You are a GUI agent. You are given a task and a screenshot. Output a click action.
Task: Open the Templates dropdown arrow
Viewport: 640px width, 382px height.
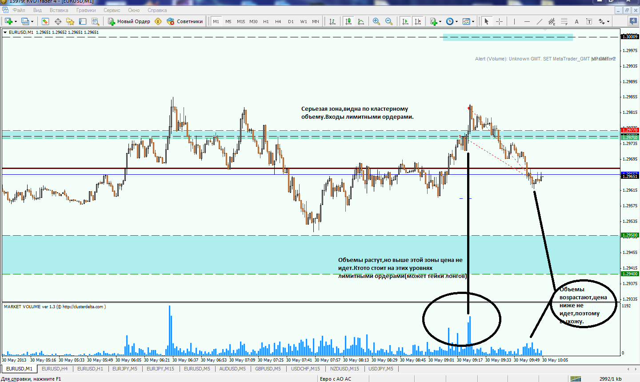(x=473, y=21)
